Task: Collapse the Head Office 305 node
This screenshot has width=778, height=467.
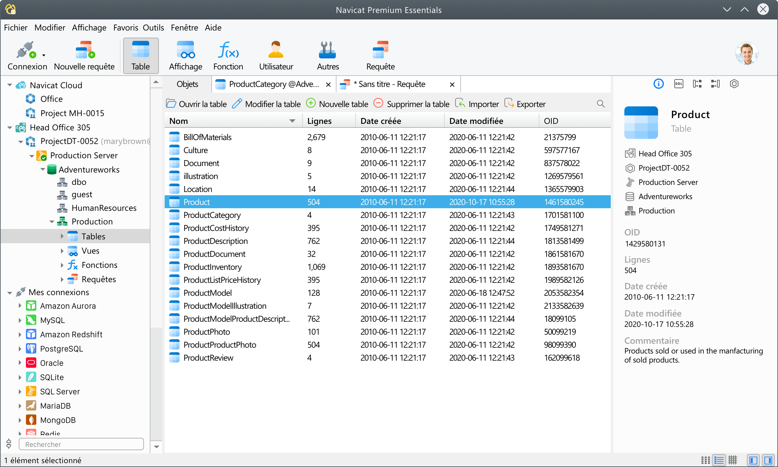Action: pyautogui.click(x=10, y=127)
